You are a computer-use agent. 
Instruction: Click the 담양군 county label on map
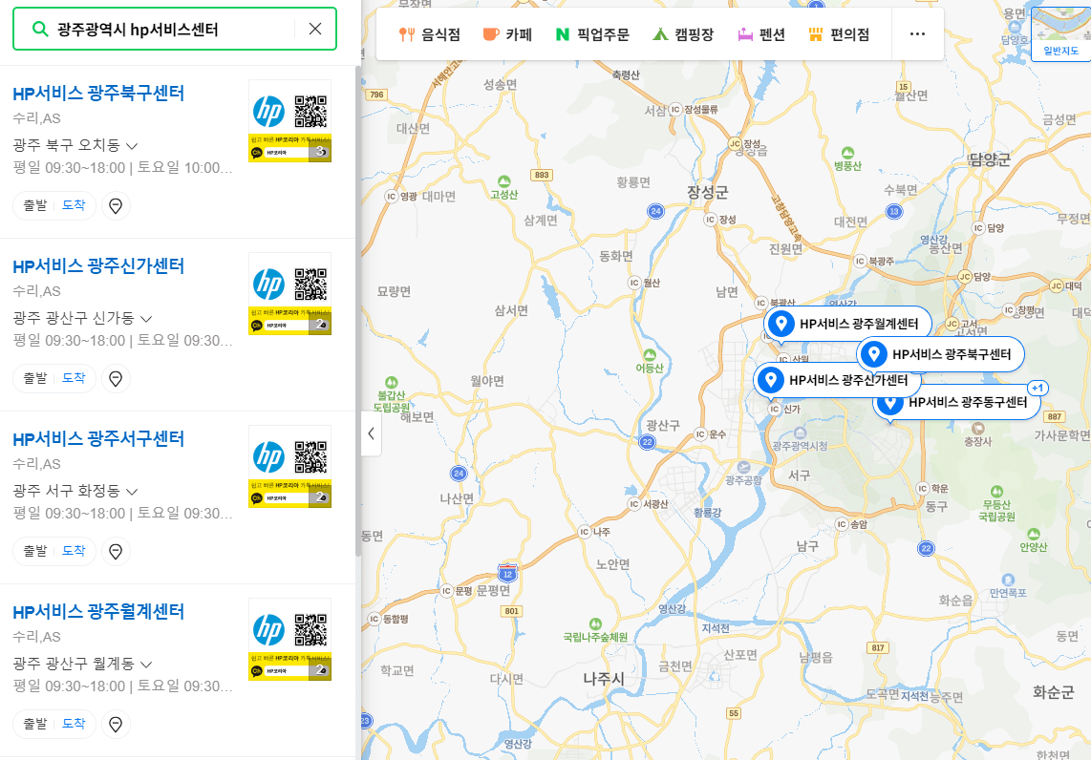coord(990,160)
